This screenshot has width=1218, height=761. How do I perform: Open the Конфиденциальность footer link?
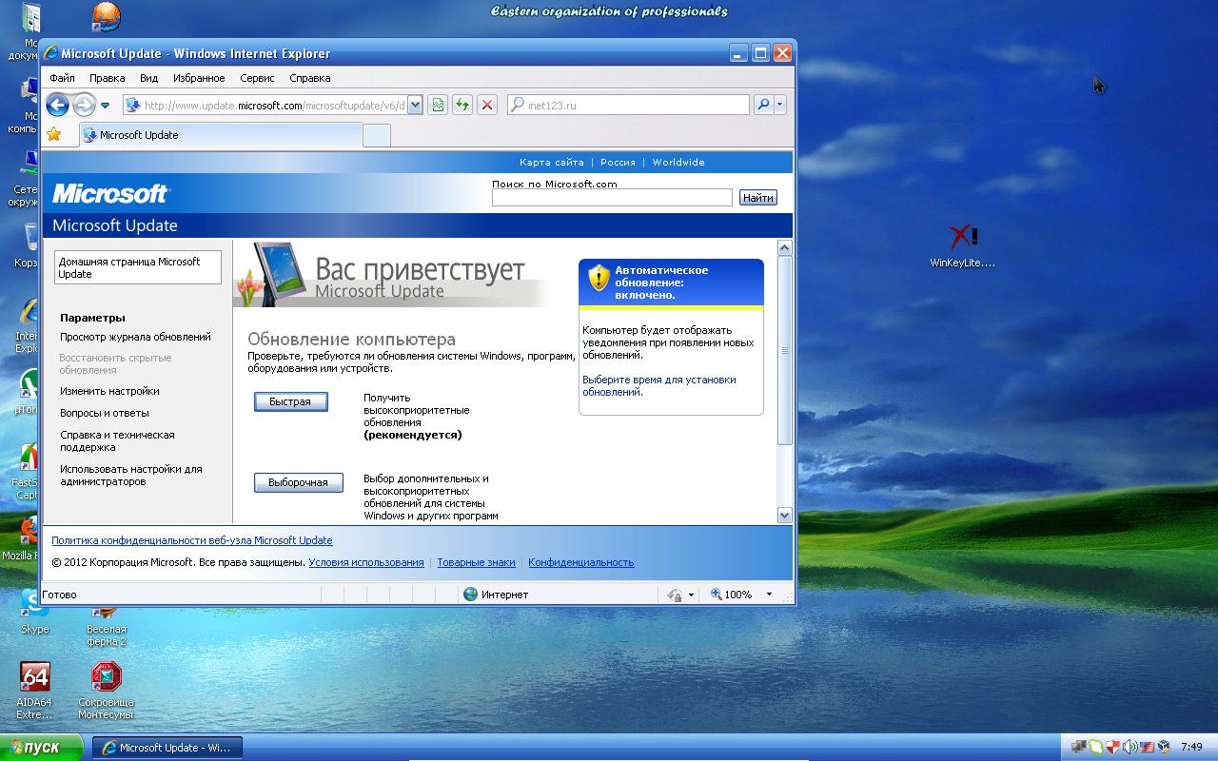coord(581,562)
